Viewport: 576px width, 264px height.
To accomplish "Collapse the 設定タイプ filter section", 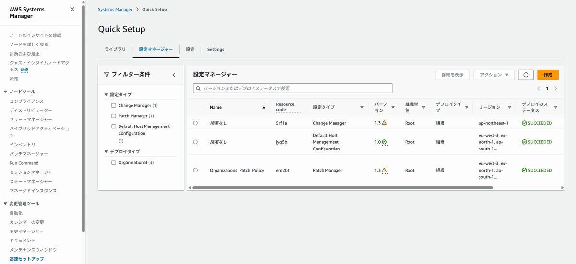I will point(106,95).
